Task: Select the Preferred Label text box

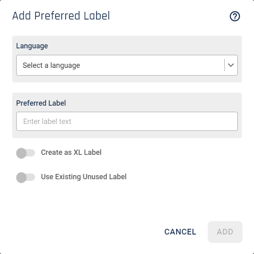Action: click(127, 122)
